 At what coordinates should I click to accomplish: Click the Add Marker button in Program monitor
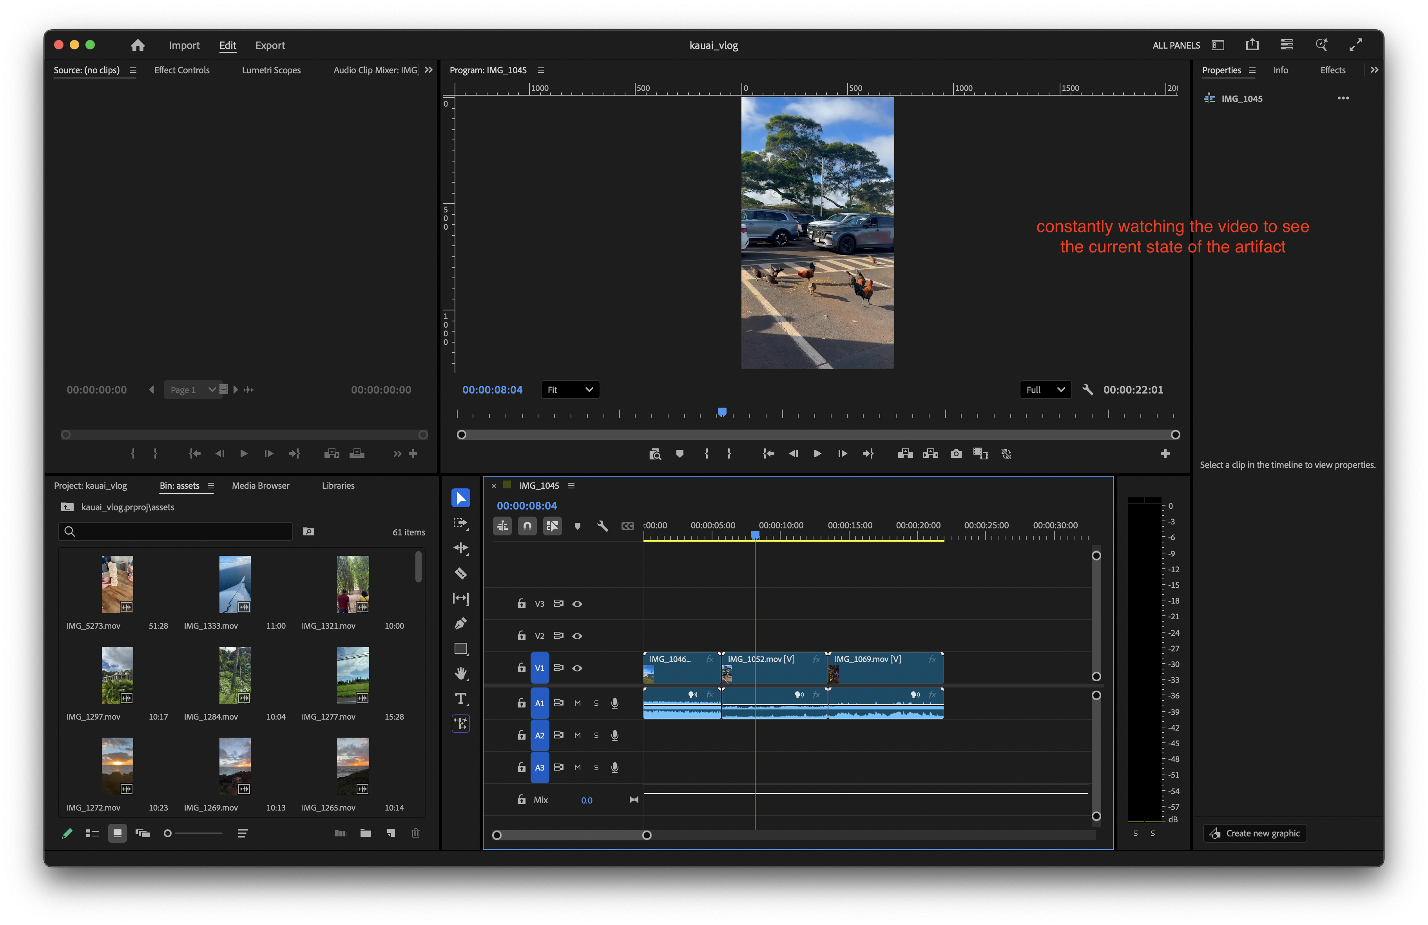point(679,454)
